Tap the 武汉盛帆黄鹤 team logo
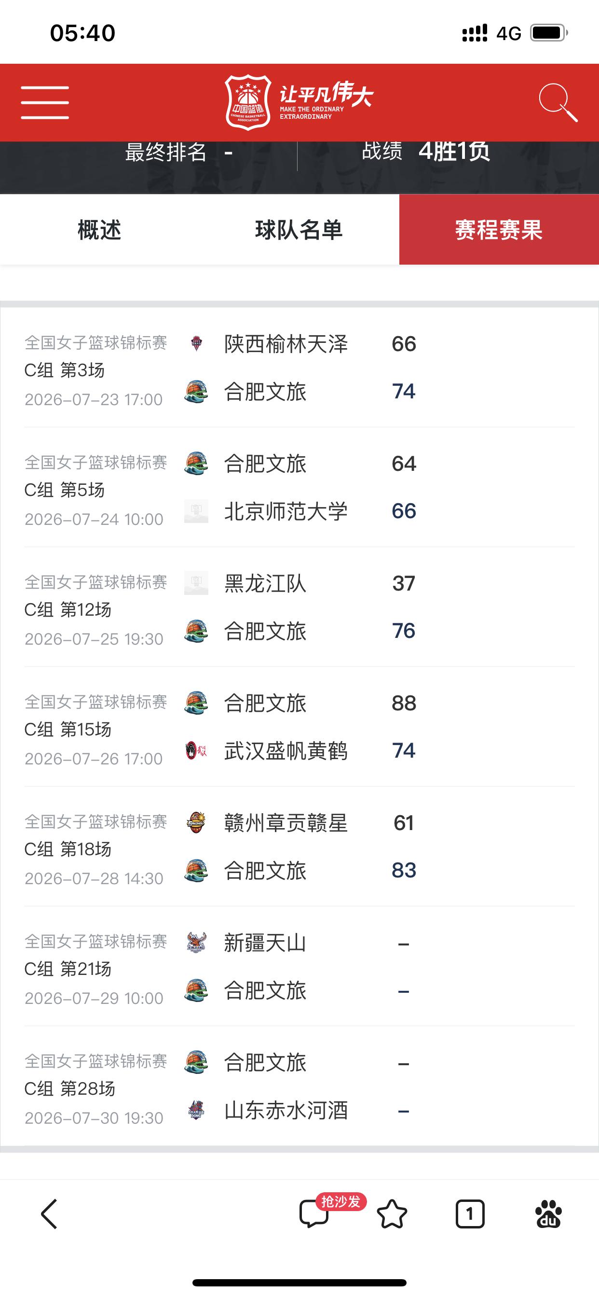The height and width of the screenshot is (1298, 599). pos(196,751)
